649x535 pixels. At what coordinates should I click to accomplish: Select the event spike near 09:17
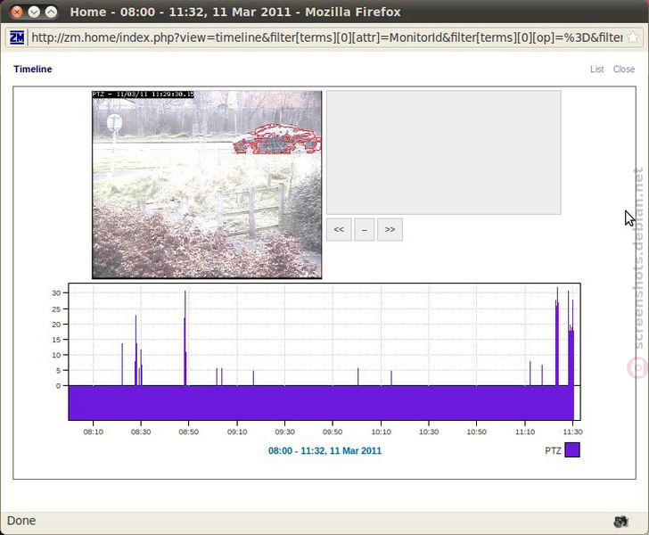click(253, 378)
